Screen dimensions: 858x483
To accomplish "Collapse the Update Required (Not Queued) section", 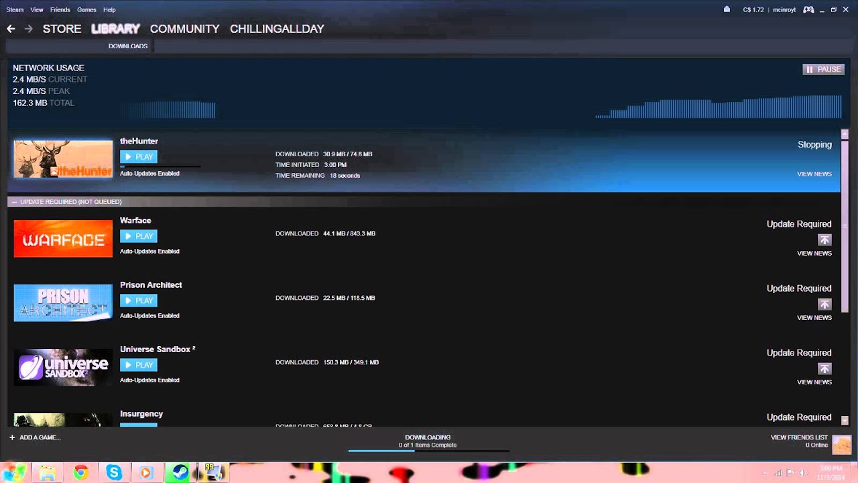I will 14,202.
